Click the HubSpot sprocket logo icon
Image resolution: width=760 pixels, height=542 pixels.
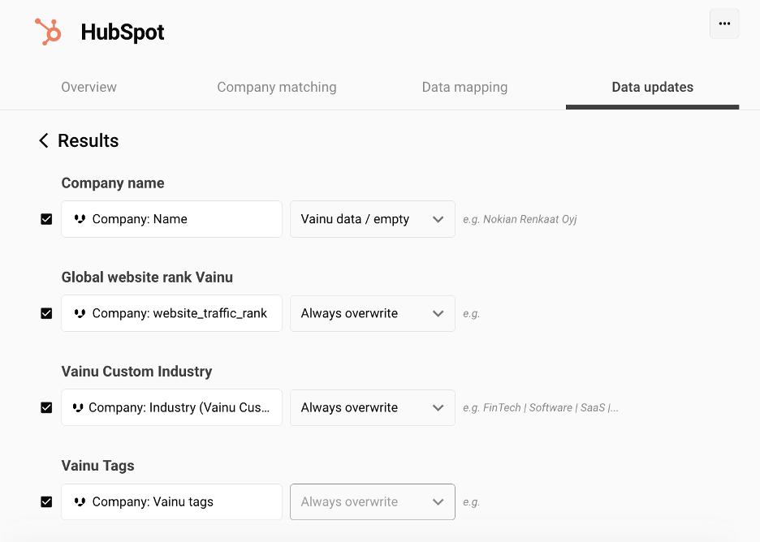click(49, 32)
